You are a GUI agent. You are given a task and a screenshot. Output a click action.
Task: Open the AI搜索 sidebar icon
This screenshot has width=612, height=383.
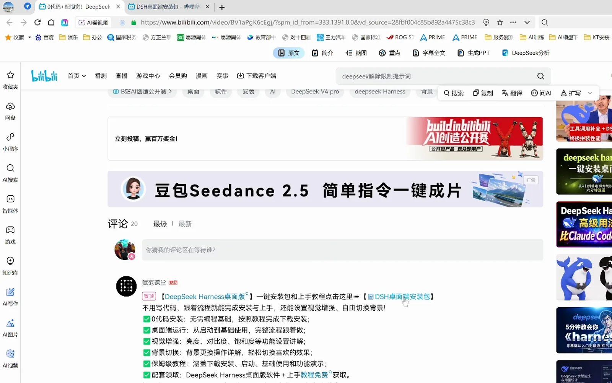pos(10,173)
